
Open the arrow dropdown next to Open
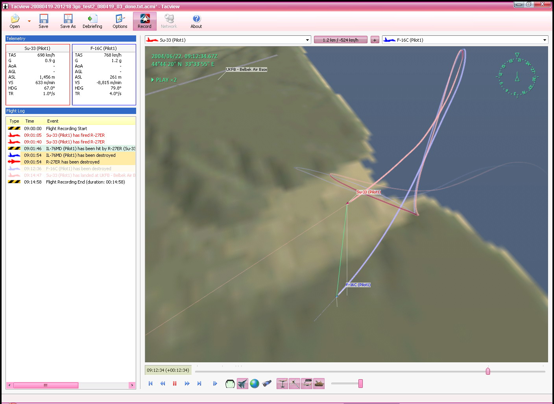pyautogui.click(x=29, y=21)
